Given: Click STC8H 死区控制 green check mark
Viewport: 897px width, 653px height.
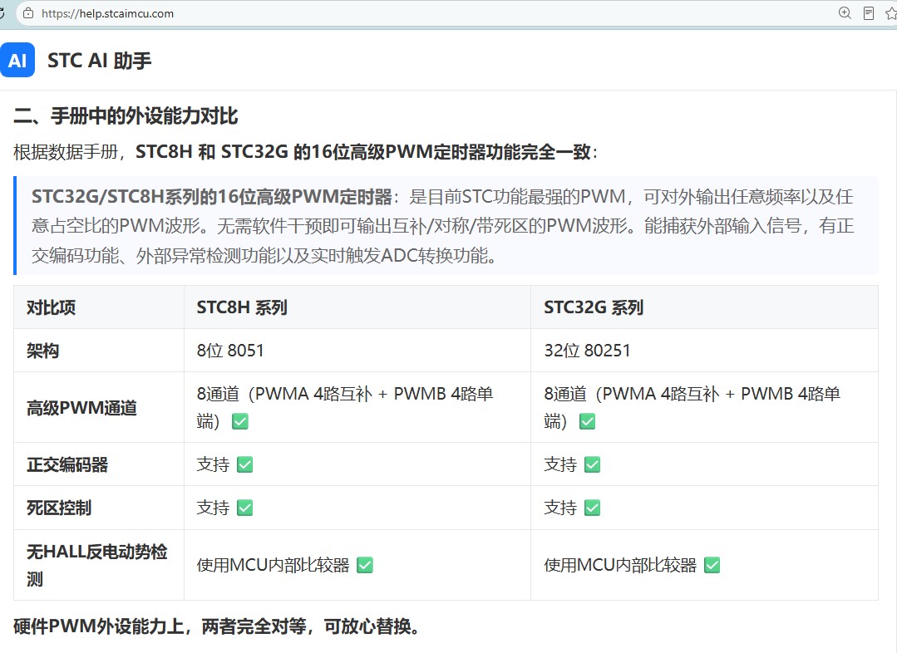Looking at the screenshot, I should coord(245,508).
